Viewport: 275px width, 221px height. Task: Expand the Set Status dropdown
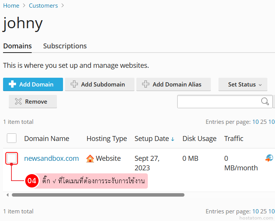pos(243,84)
